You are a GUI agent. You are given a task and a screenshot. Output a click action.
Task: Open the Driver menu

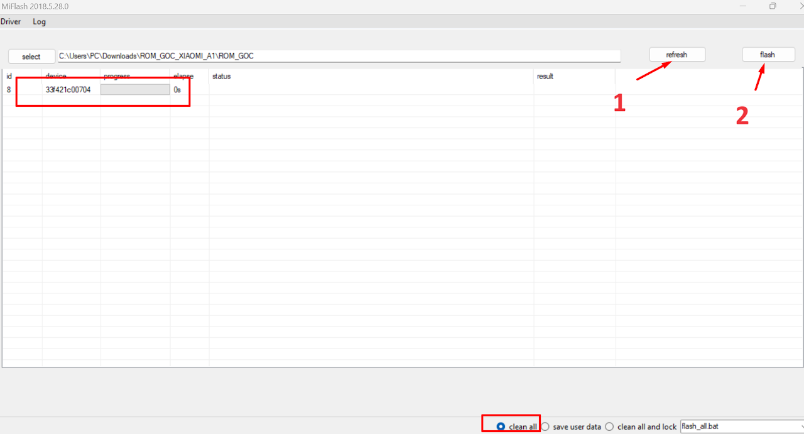click(10, 21)
